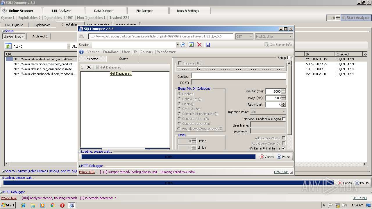This screenshot has height=209, width=372.
Task: Click dumper 100% progress bar
Action: (169, 157)
